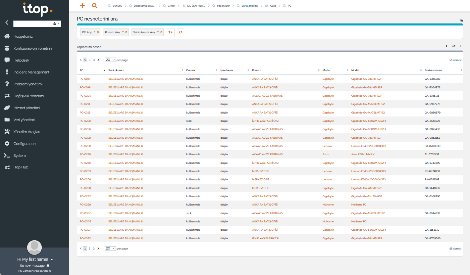
Task: Open Konfigürasyon yönetimi menu
Action: pos(32,48)
